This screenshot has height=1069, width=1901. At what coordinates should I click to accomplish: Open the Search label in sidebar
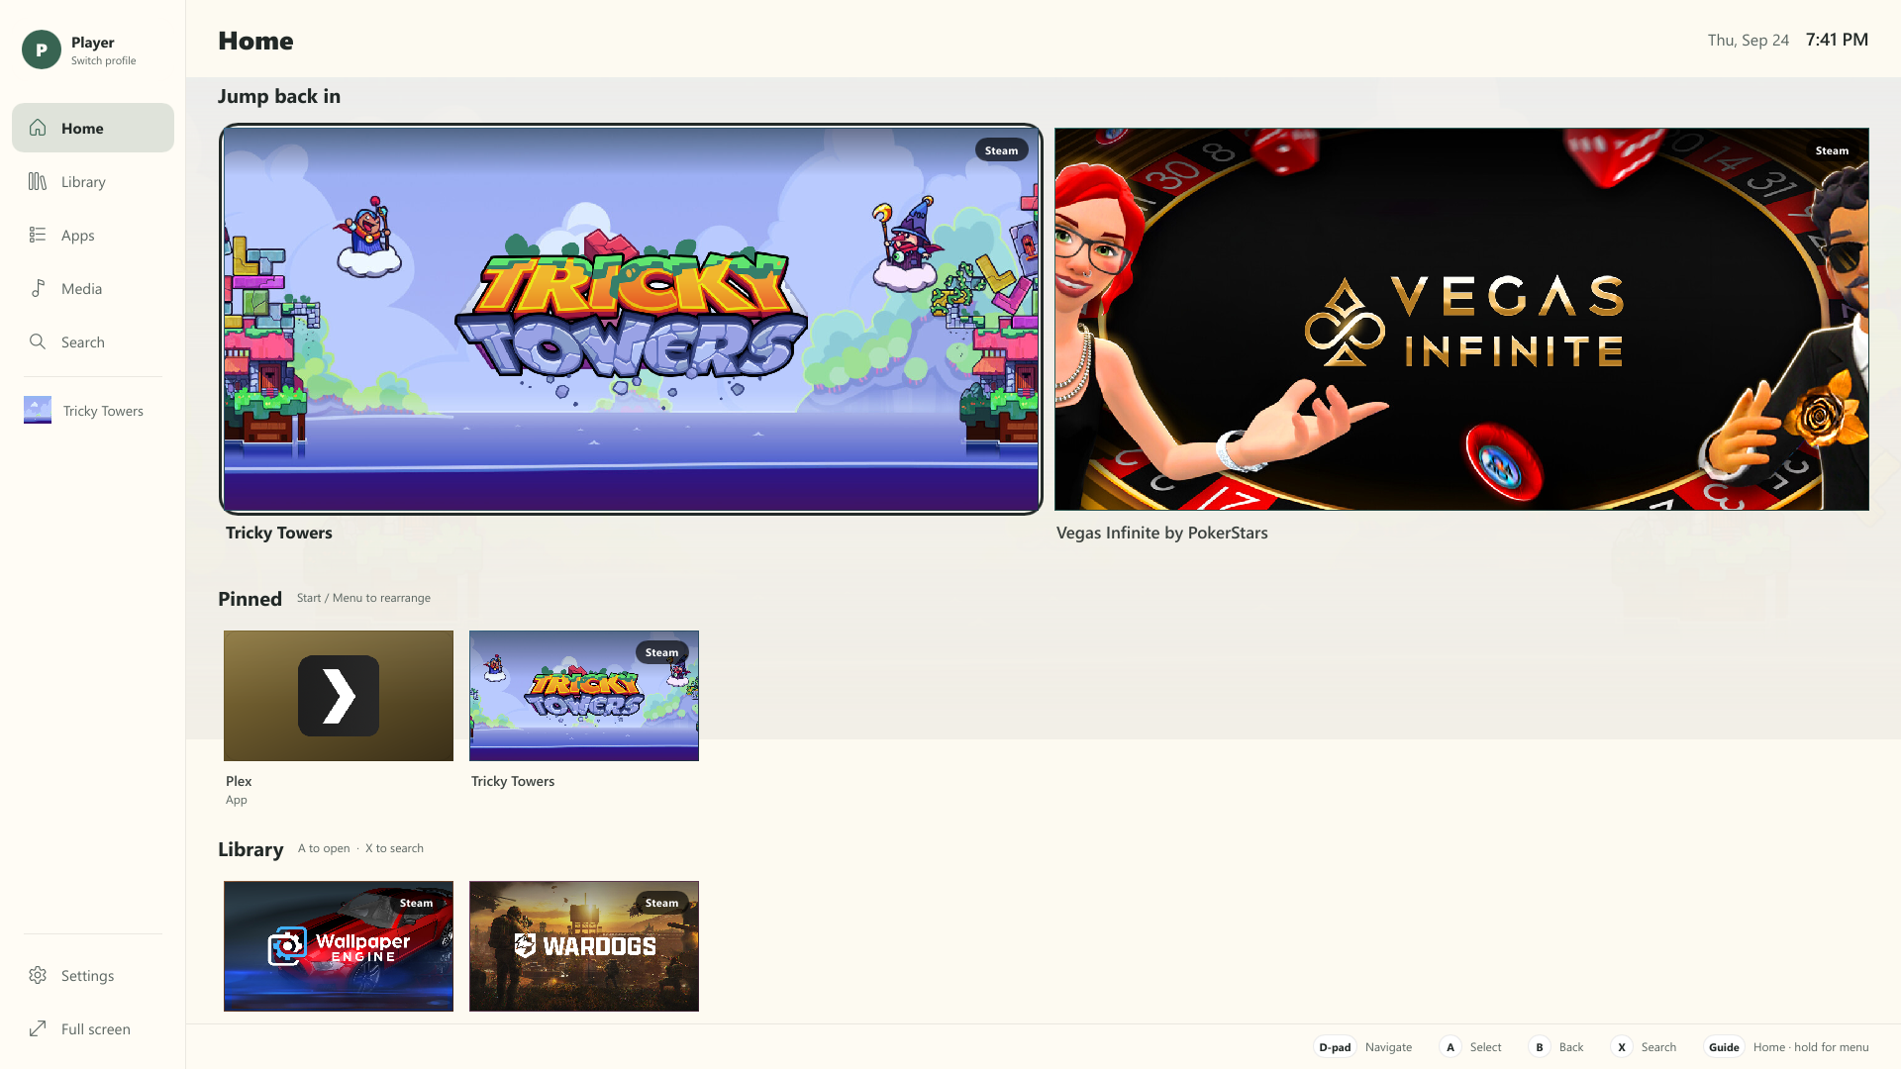point(83,342)
